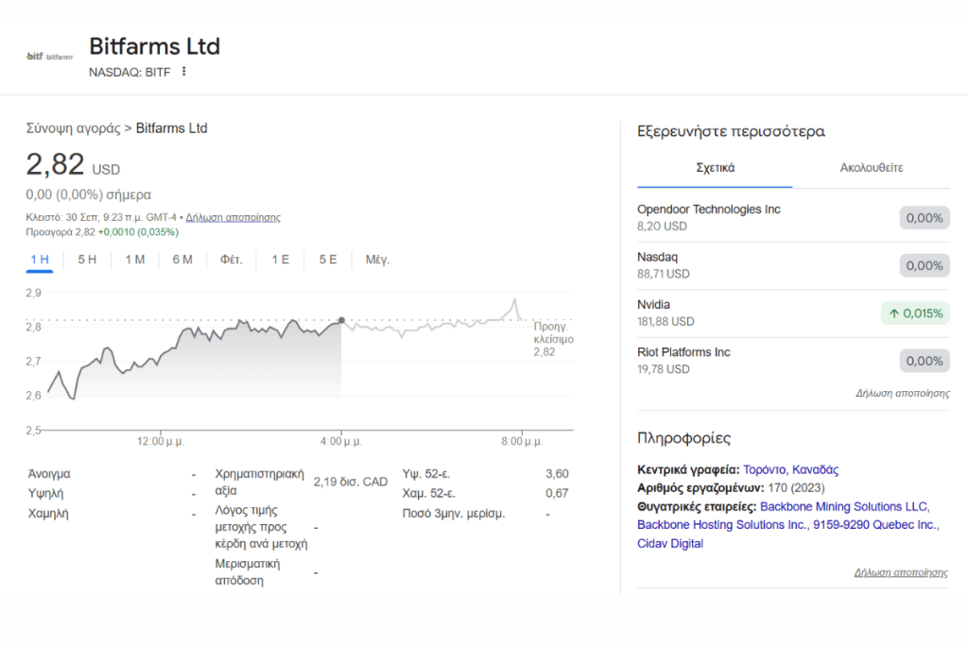
Task: Open Backbone Mining Solutions LLC link
Action: [843, 507]
